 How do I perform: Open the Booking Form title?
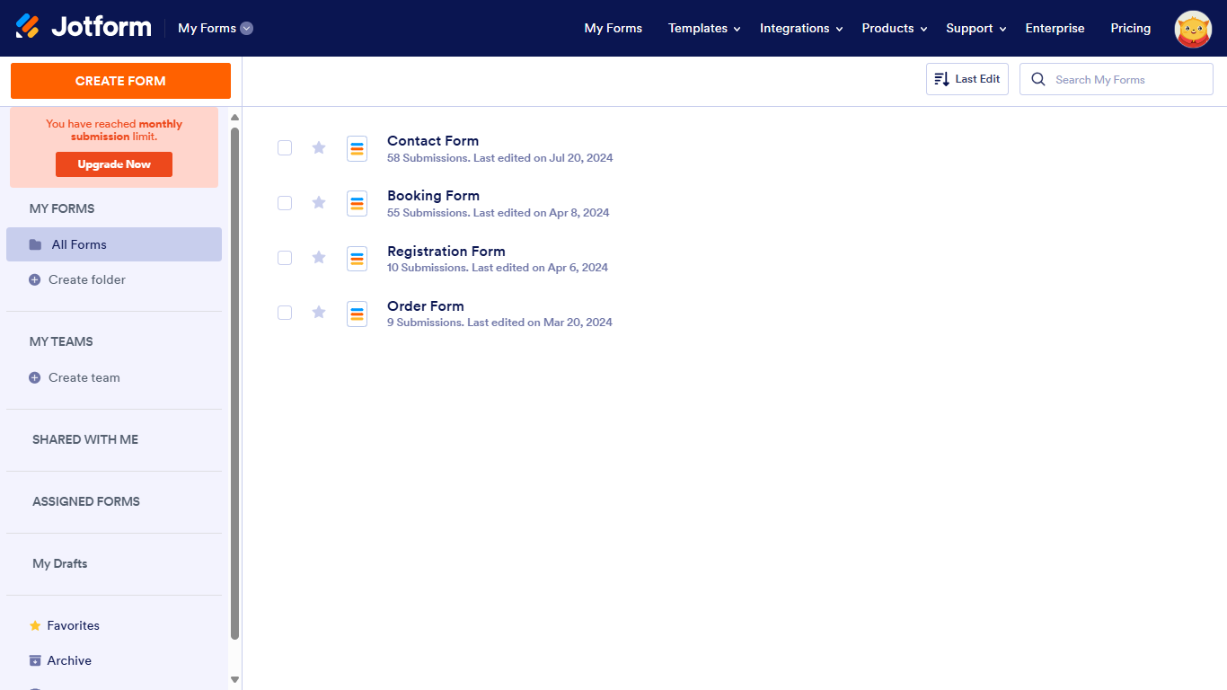(433, 196)
